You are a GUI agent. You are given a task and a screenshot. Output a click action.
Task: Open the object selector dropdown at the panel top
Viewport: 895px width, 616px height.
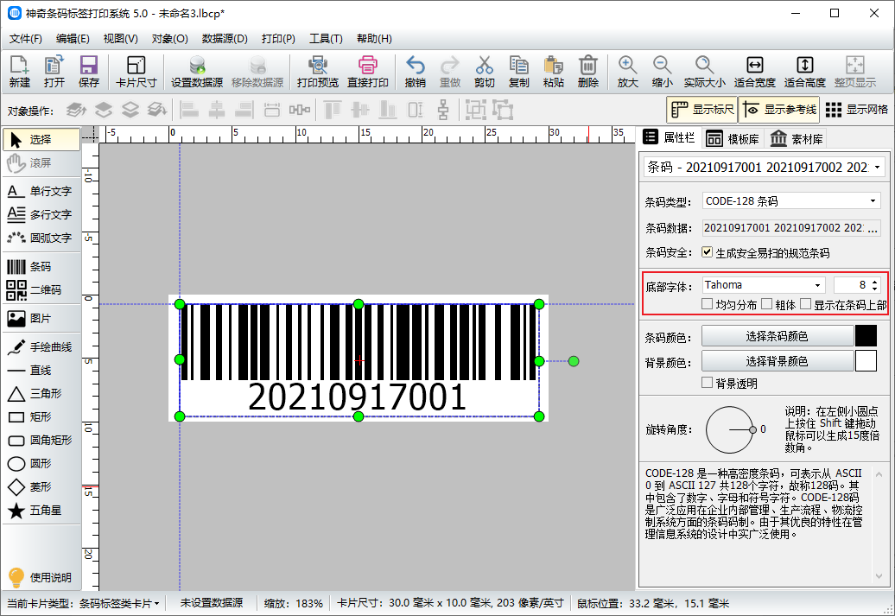[878, 168]
